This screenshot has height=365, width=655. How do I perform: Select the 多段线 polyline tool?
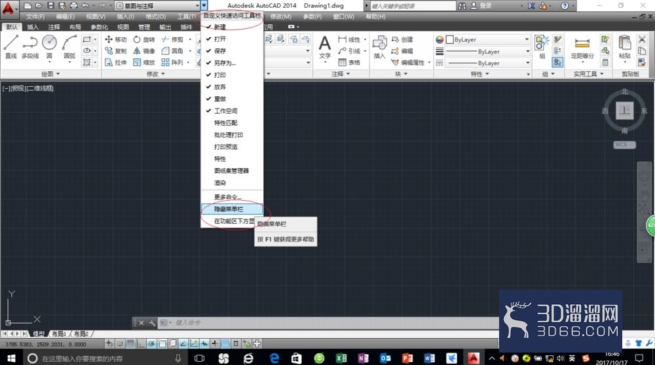point(30,46)
